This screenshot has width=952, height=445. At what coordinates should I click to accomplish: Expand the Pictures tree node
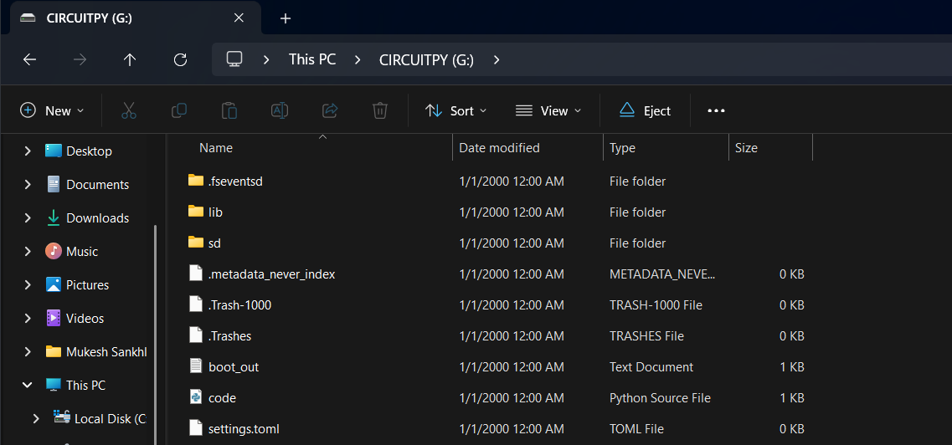click(28, 285)
